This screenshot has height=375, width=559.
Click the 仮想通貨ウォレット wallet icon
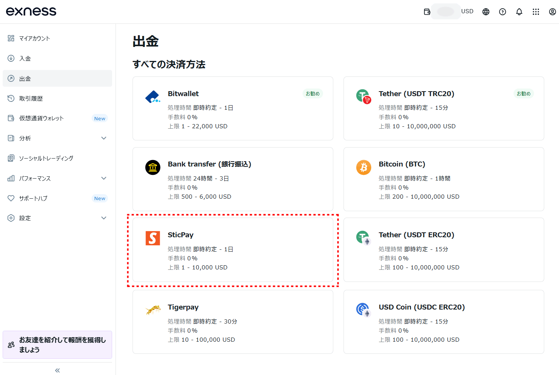(x=11, y=118)
